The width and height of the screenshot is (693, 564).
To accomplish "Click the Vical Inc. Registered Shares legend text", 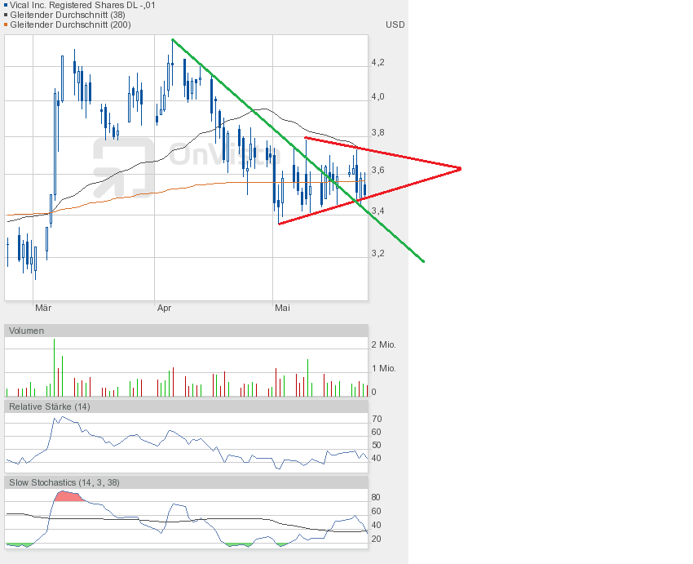I will [x=82, y=6].
